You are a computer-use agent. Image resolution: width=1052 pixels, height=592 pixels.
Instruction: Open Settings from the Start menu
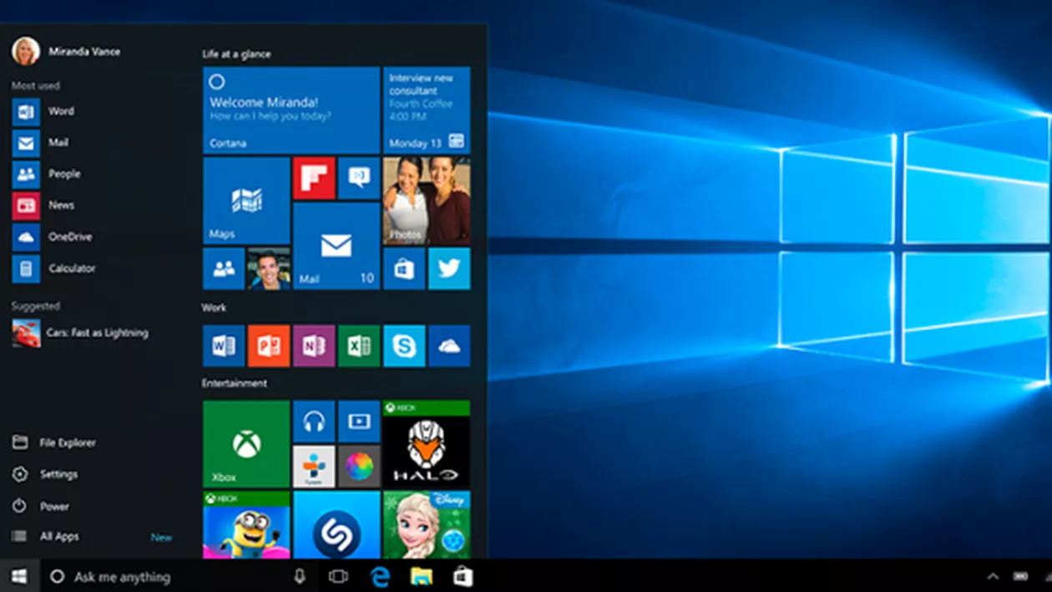click(x=44, y=474)
